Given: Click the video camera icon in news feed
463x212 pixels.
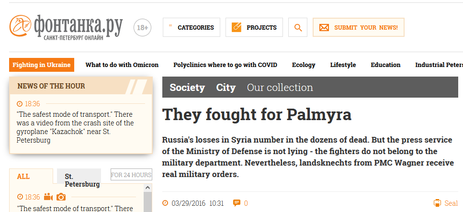Looking at the screenshot, I should pos(48,197).
